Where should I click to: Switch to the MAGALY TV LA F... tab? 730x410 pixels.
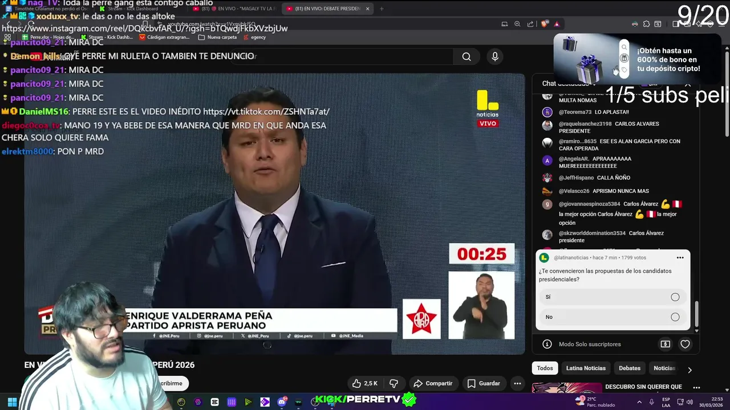click(234, 9)
